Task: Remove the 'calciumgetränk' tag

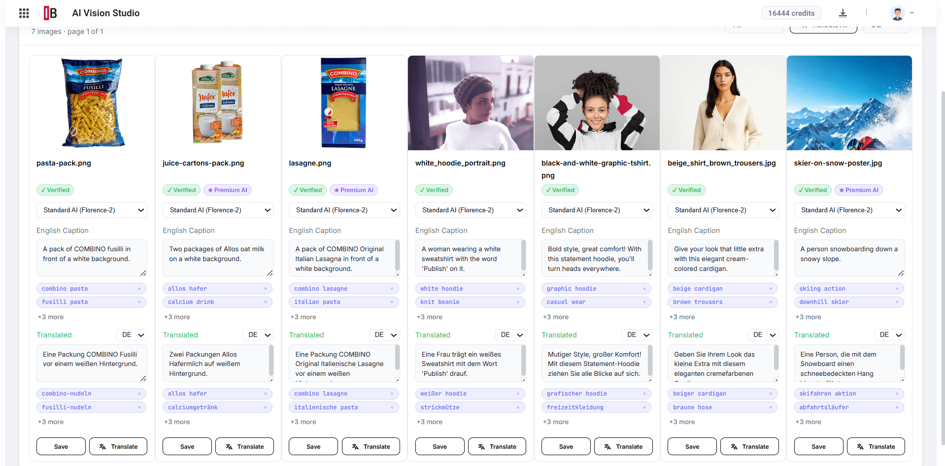Action: (x=266, y=407)
